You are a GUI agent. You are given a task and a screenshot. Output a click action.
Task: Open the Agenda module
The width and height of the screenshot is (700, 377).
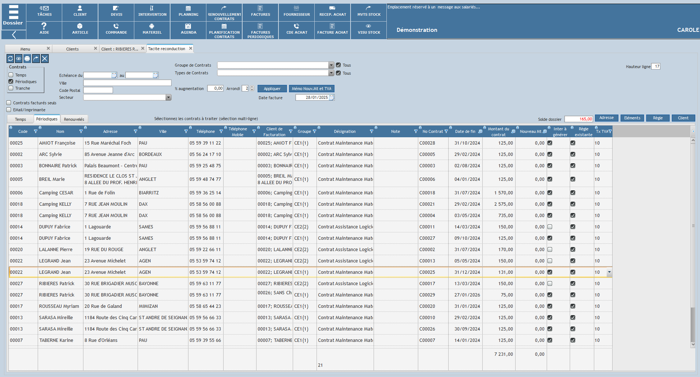(x=188, y=30)
